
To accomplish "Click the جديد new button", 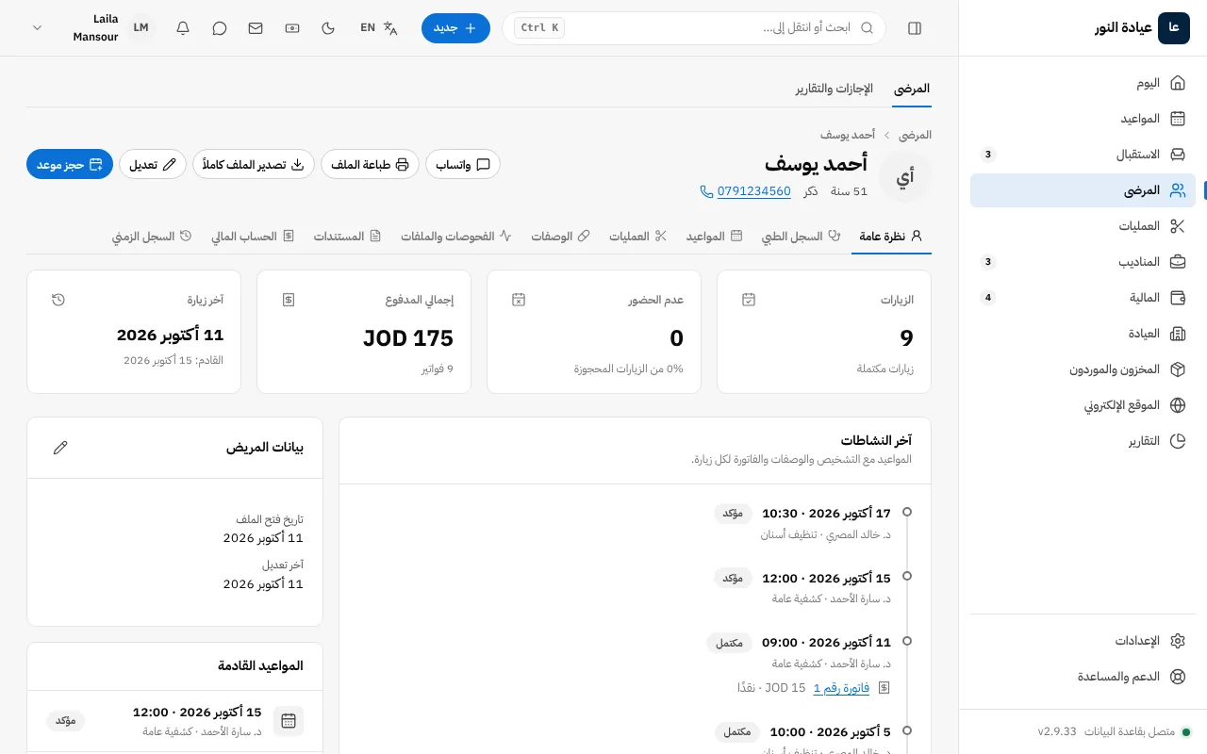I will (x=455, y=28).
